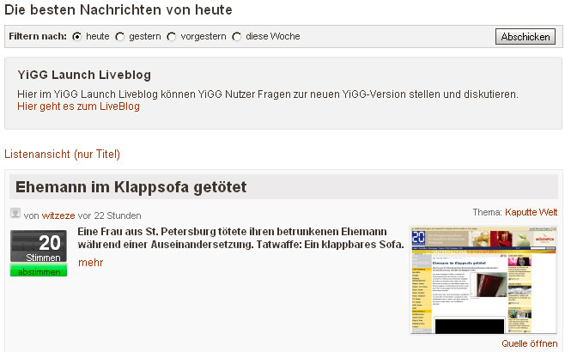Open headline "Ehemann im Klappsofa getötet"
Viewport: 565px width, 352px height.
coord(131,186)
